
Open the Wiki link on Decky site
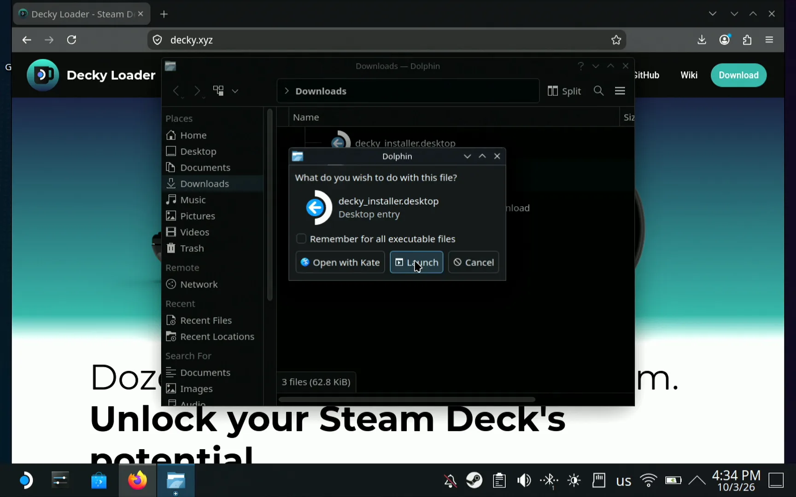(x=689, y=75)
